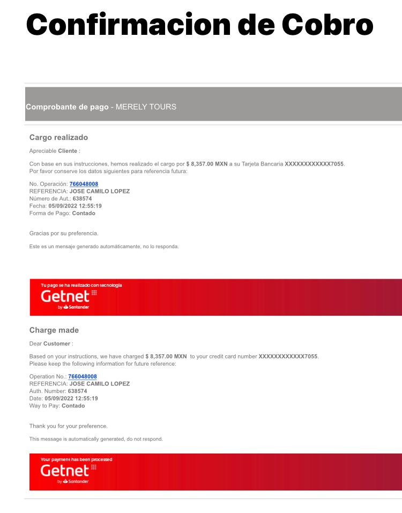402x513 pixels.
Task: Select the Confirmacion de Cobro title
Action: [199, 25]
